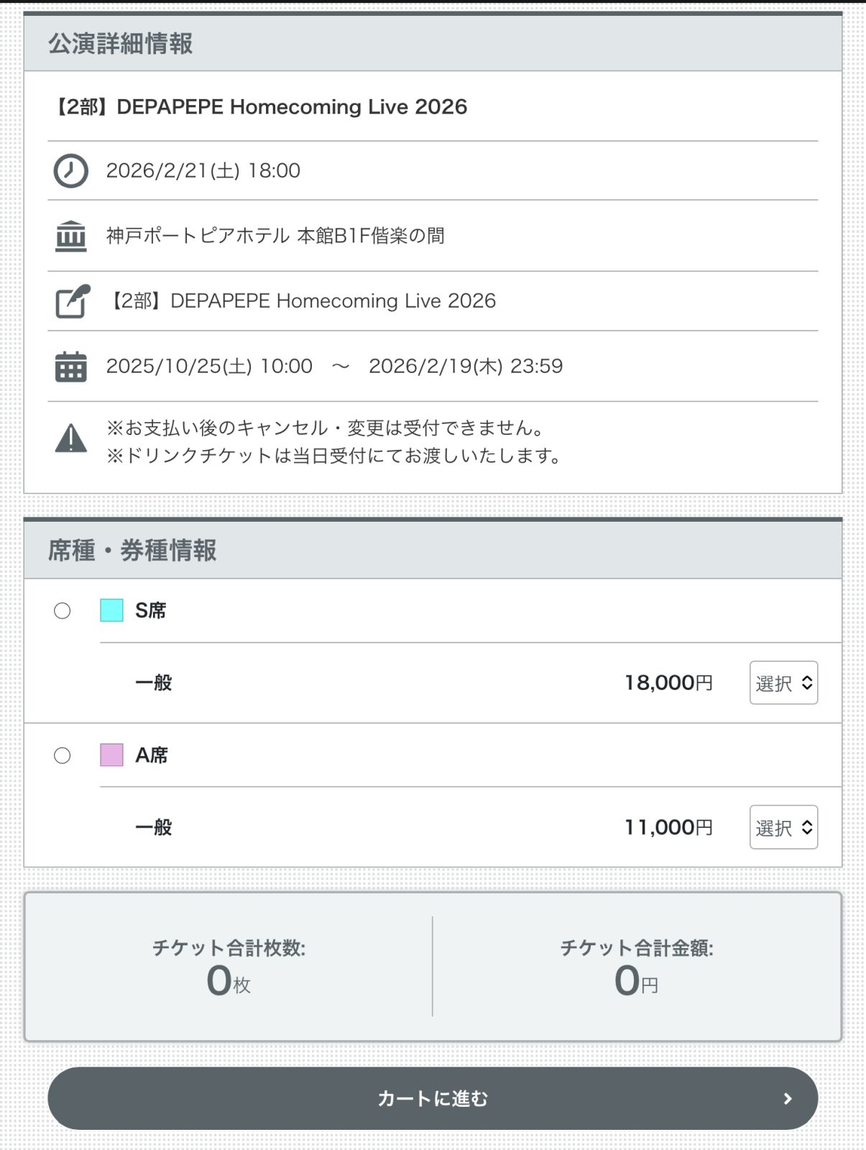This screenshot has height=1150, width=866.
Task: Click the clock icon beside performance time
Action: click(70, 171)
